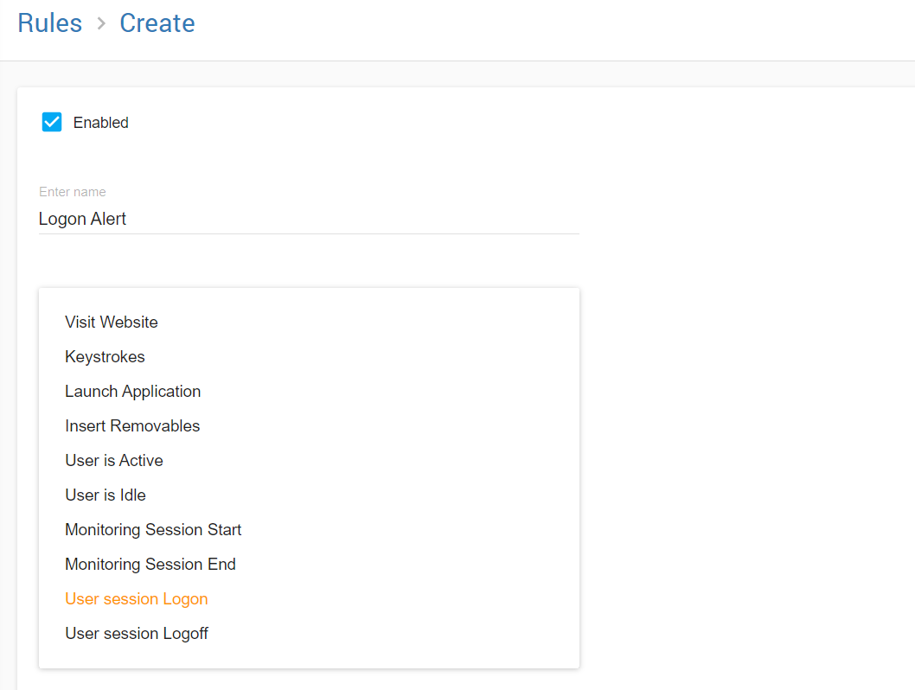Click the Enabled label text
Image resolution: width=915 pixels, height=690 pixels.
pos(100,123)
